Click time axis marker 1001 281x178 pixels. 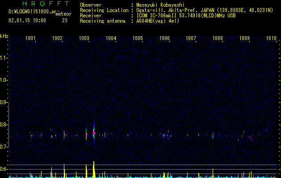(x=30, y=38)
